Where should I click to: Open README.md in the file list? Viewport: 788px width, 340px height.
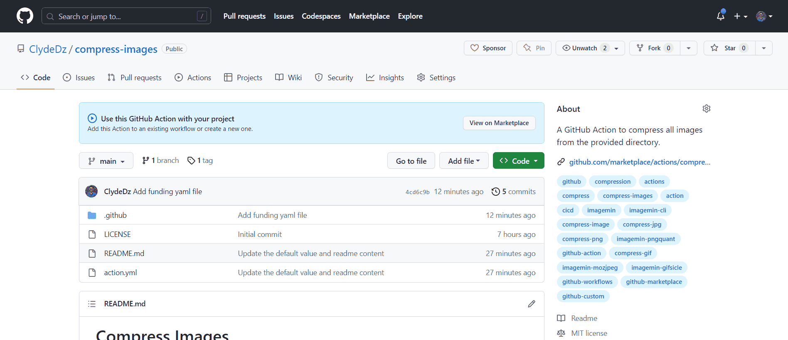click(124, 254)
